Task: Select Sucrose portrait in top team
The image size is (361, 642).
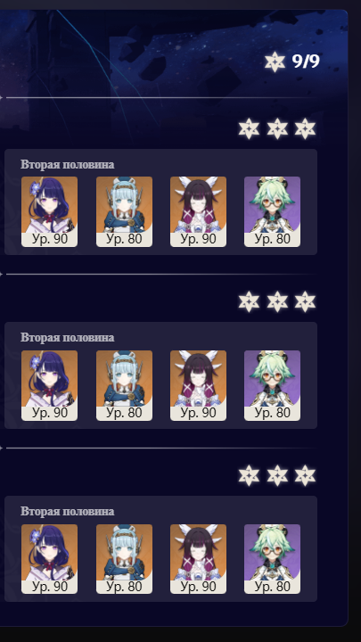Action: pyautogui.click(x=272, y=211)
